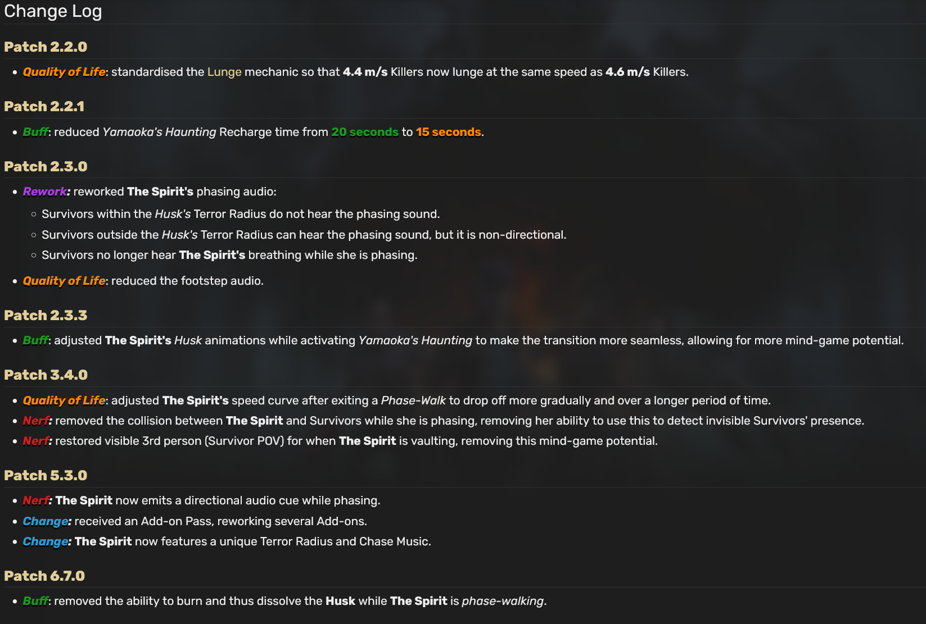Click Quality of Life label about footstep audio
This screenshot has height=624, width=926.
[x=64, y=281]
